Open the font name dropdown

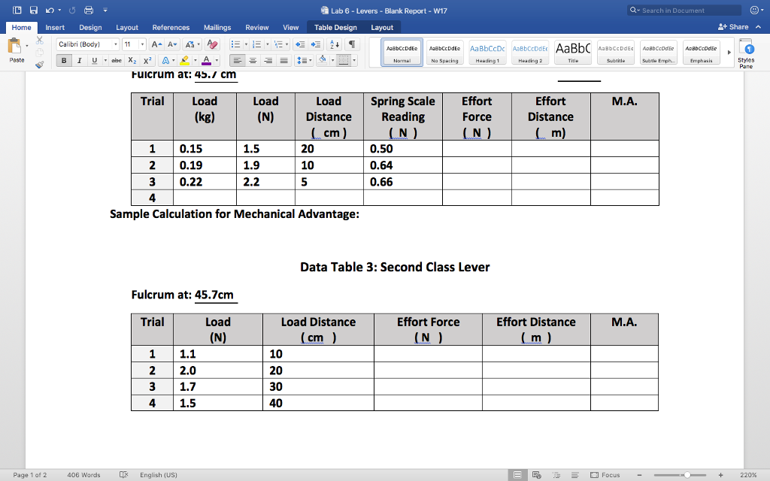[115, 44]
